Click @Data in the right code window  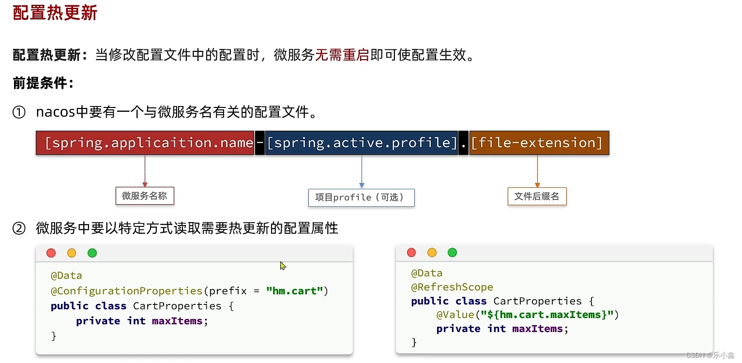(427, 273)
